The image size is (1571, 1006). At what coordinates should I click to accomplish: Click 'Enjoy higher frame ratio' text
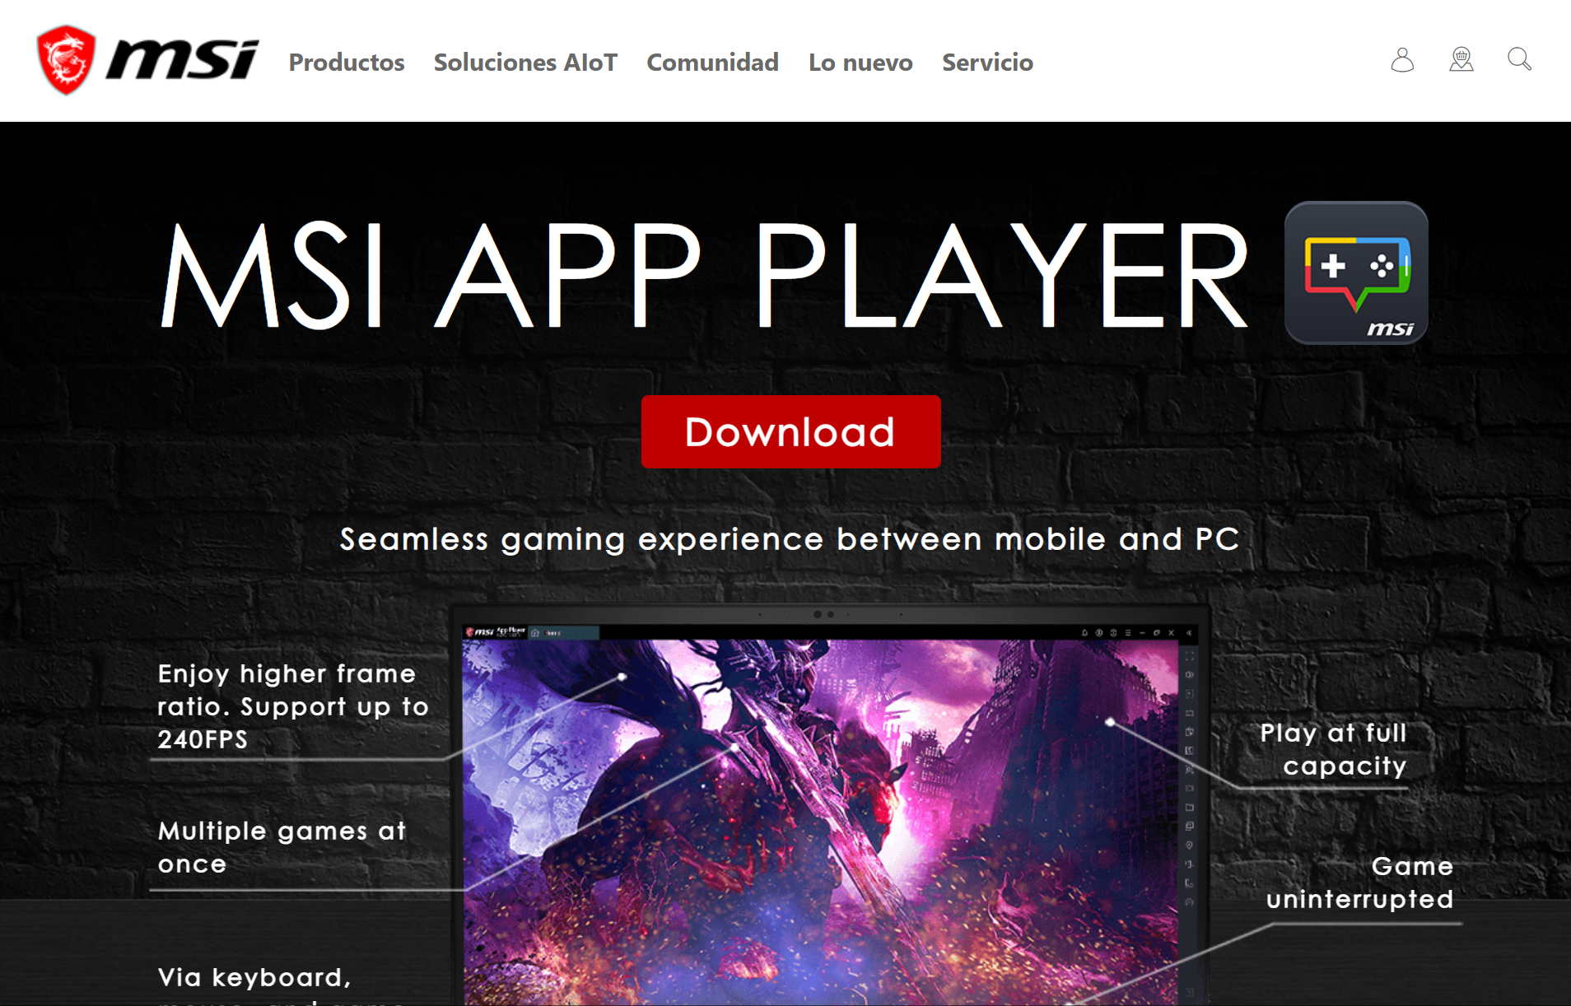pyautogui.click(x=293, y=706)
